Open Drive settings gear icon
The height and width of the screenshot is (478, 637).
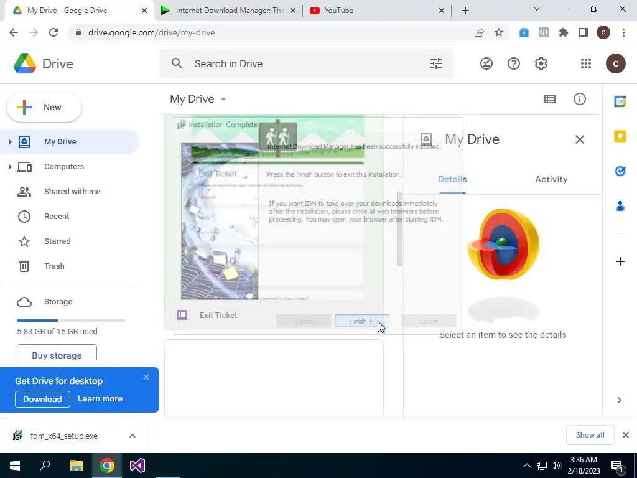click(x=541, y=63)
